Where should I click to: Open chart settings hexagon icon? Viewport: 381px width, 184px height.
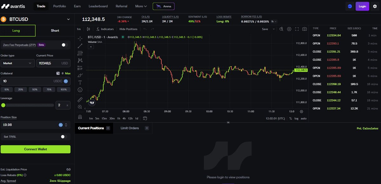(289, 29)
